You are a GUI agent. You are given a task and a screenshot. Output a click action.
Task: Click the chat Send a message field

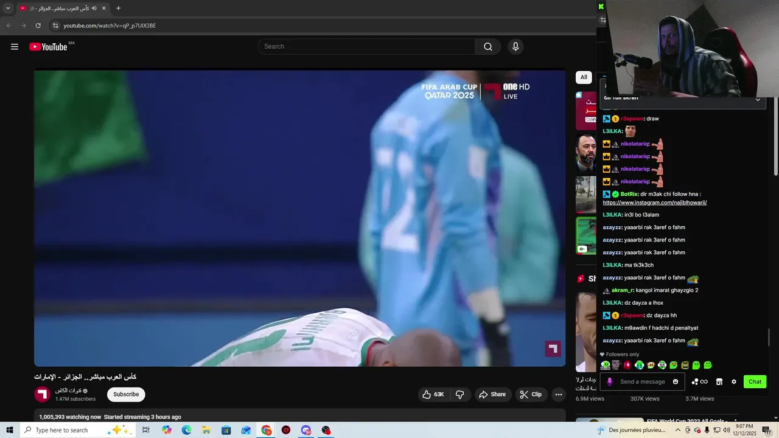(643, 382)
